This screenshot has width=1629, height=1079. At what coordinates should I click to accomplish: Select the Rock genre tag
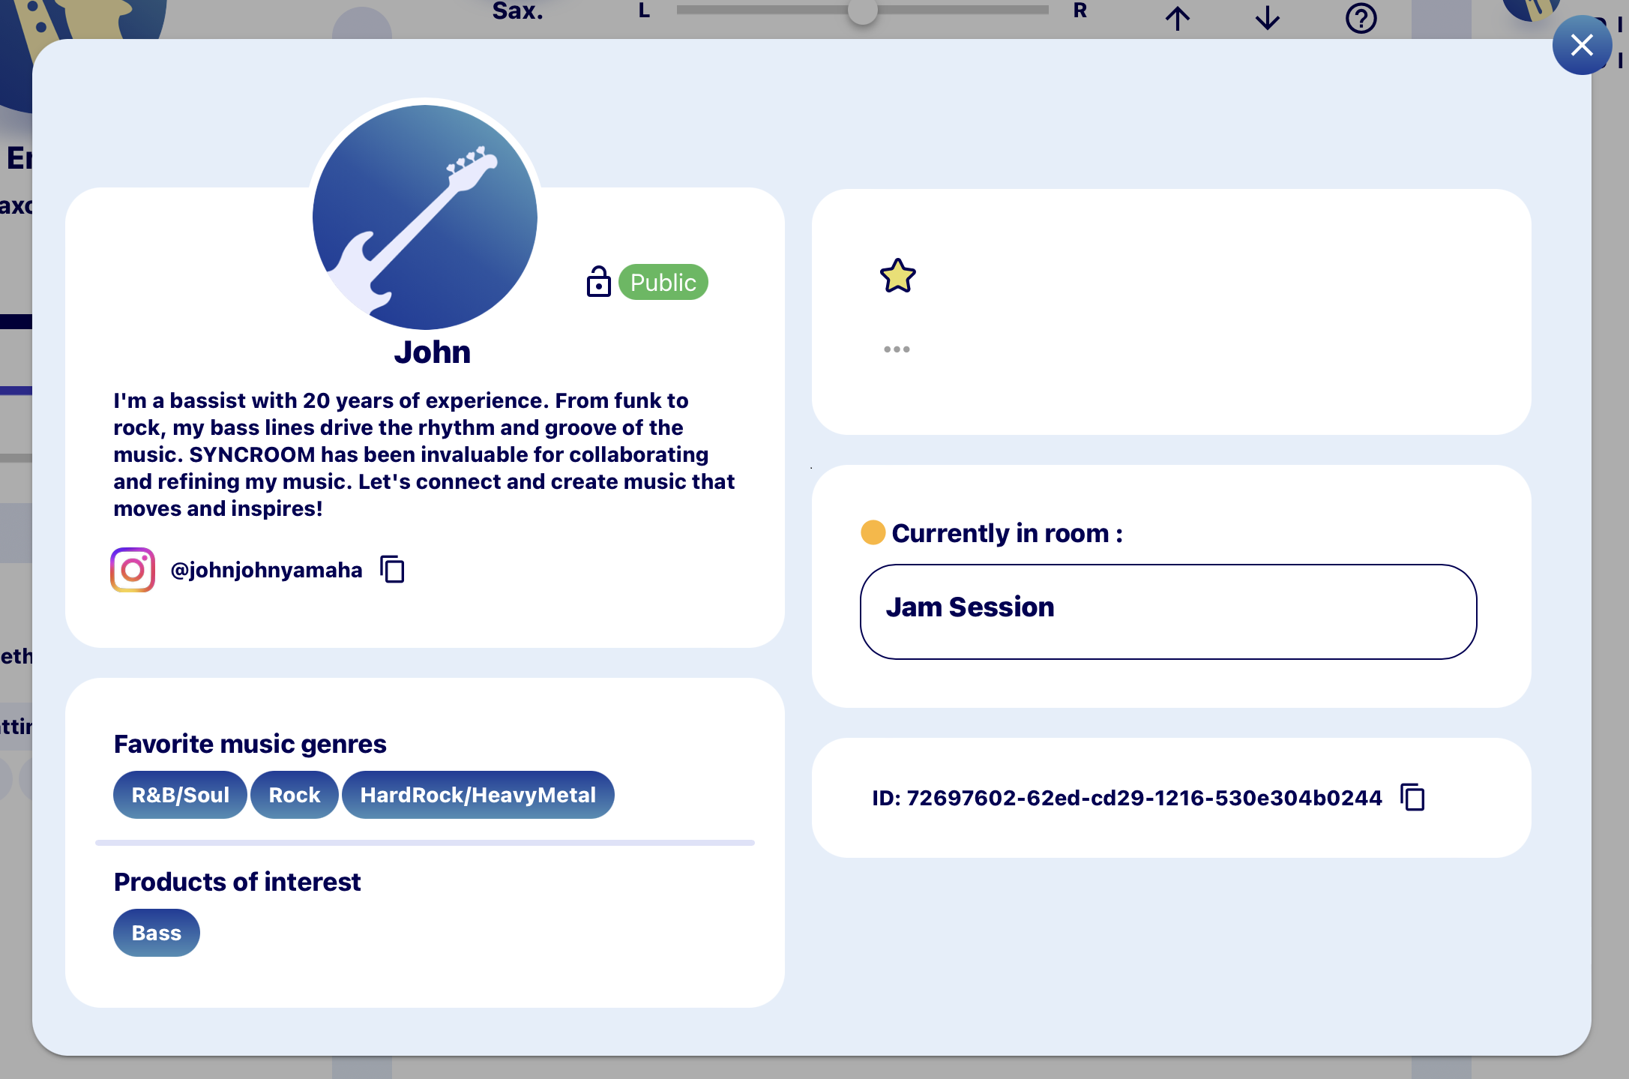[x=294, y=795]
